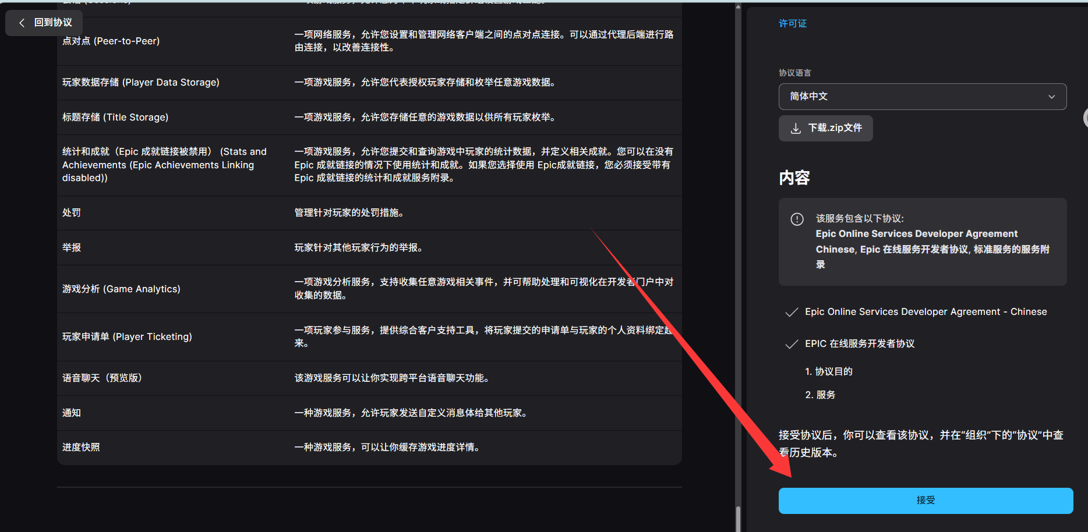The width and height of the screenshot is (1088, 532).
Task: Select the EPIC 在线服务开发者协议 entry
Action: click(x=859, y=344)
